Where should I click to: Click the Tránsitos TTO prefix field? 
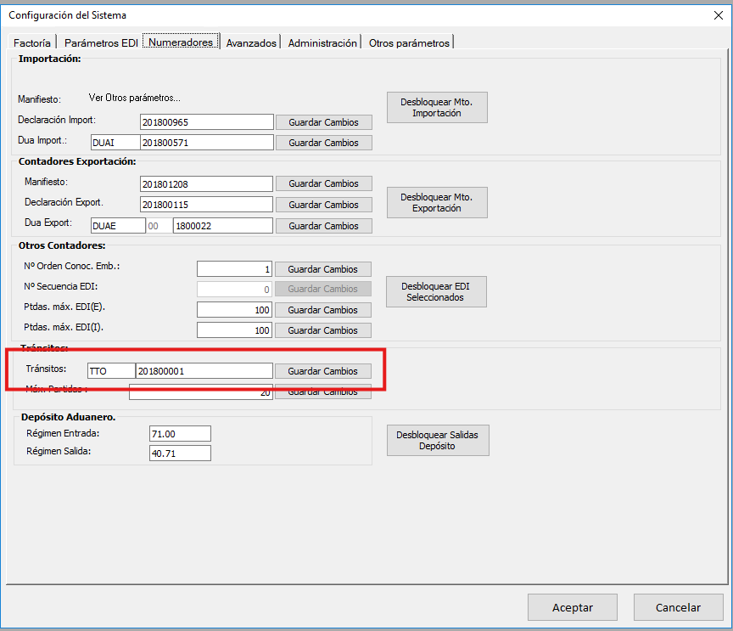110,371
